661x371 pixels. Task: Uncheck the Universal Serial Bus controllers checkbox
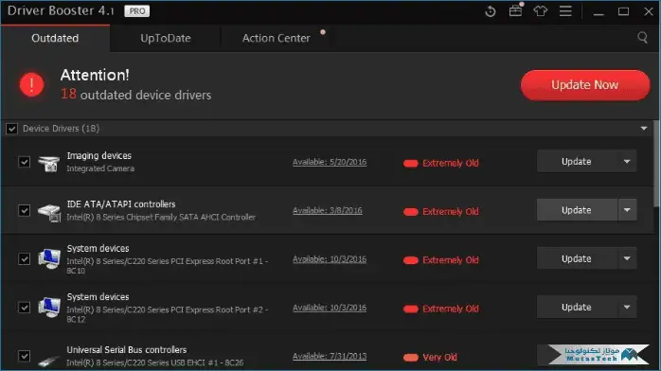(x=25, y=356)
